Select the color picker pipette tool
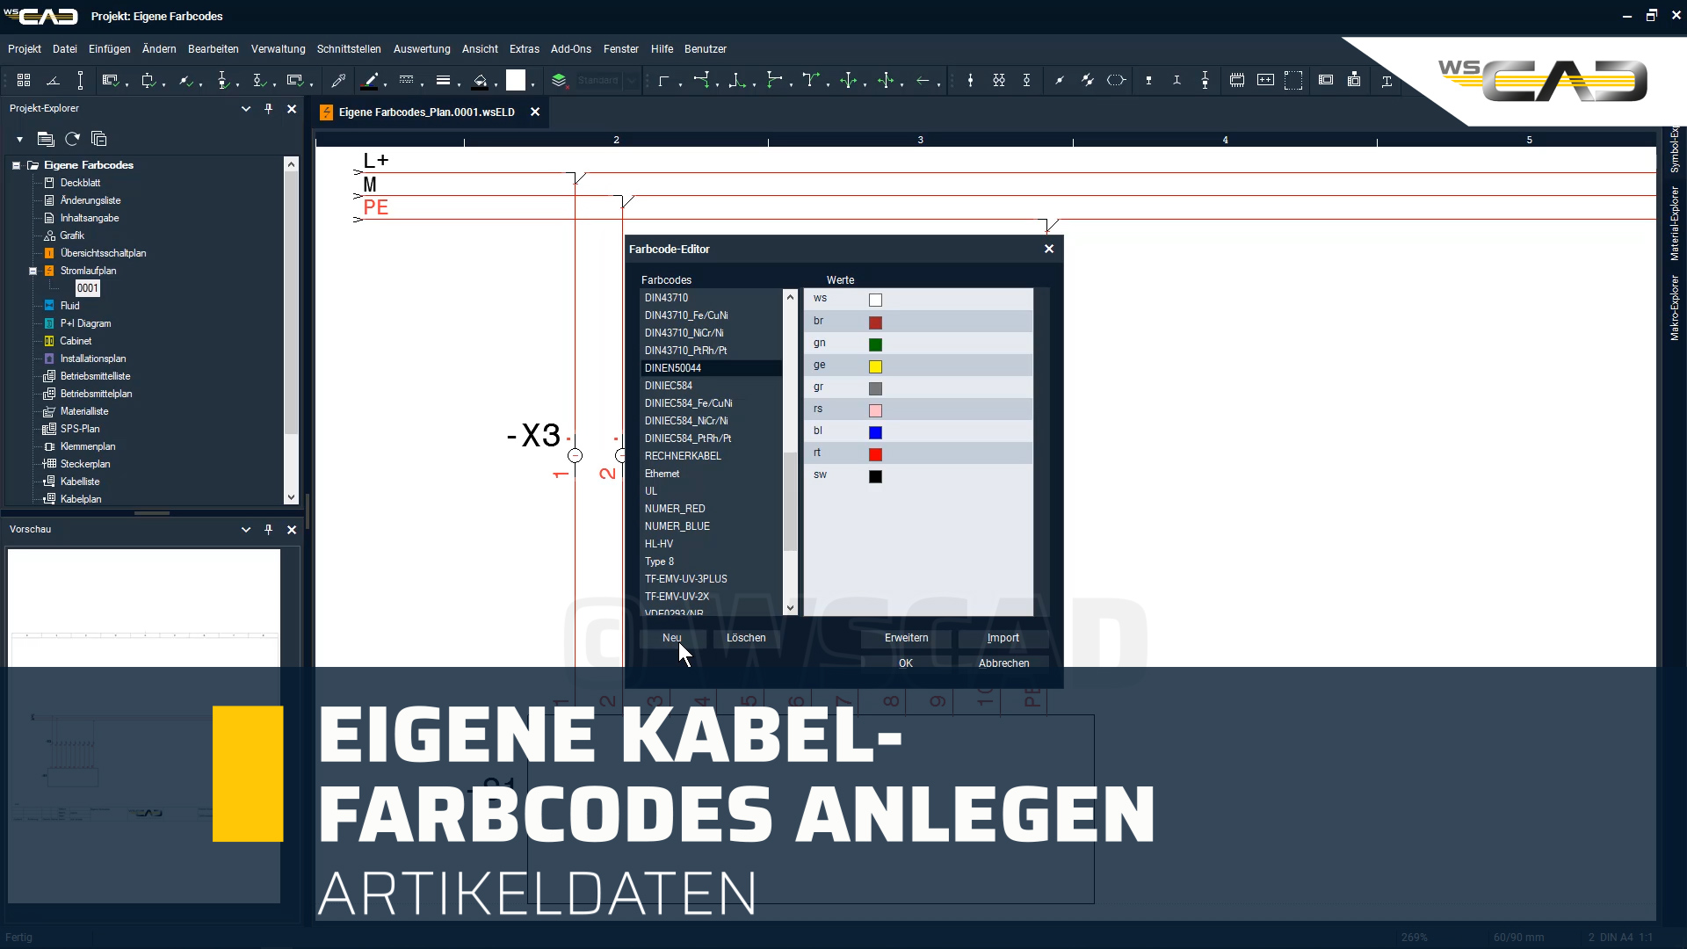1687x949 pixels. [338, 80]
